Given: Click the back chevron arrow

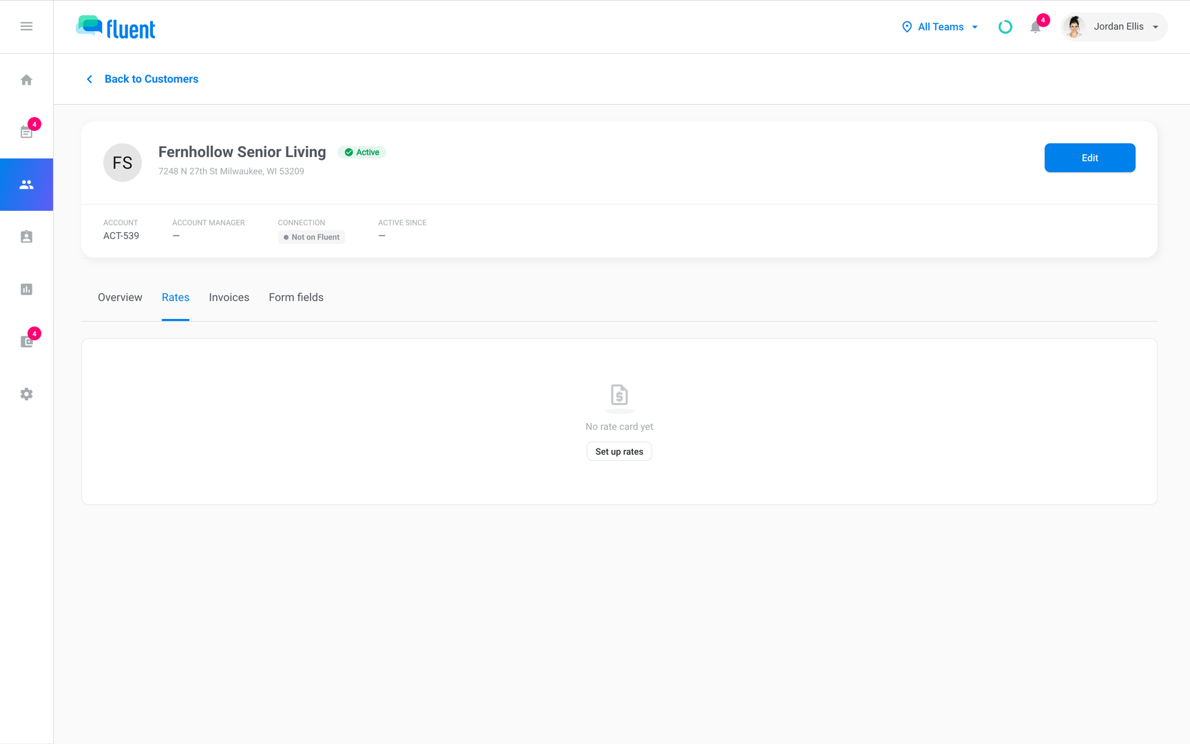Looking at the screenshot, I should coord(90,79).
